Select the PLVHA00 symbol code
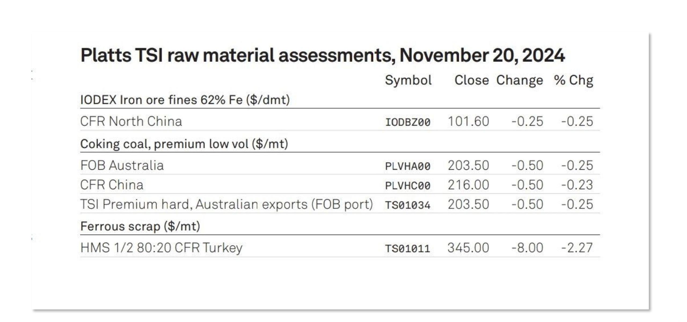 (x=408, y=166)
